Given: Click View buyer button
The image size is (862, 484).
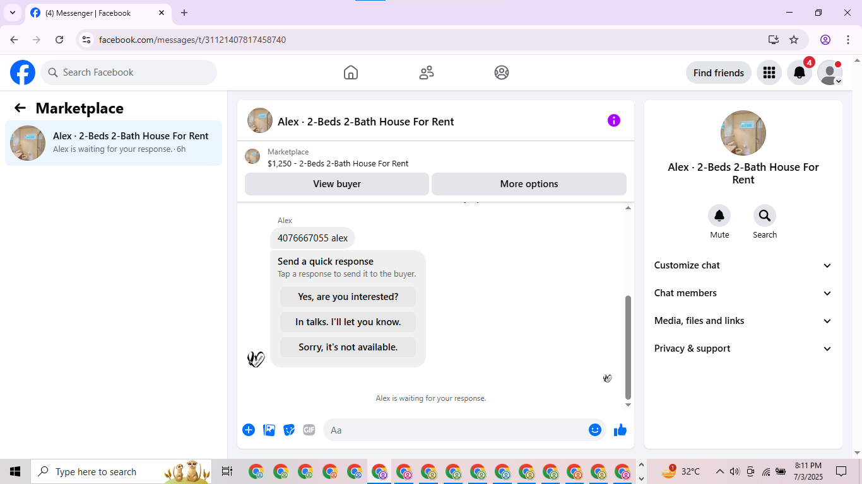Looking at the screenshot, I should pos(337,184).
